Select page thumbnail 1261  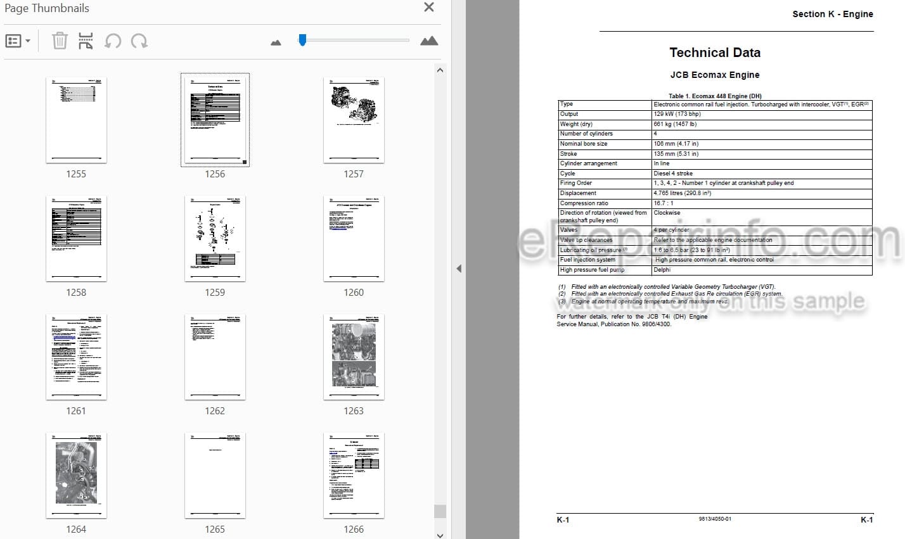click(x=76, y=357)
